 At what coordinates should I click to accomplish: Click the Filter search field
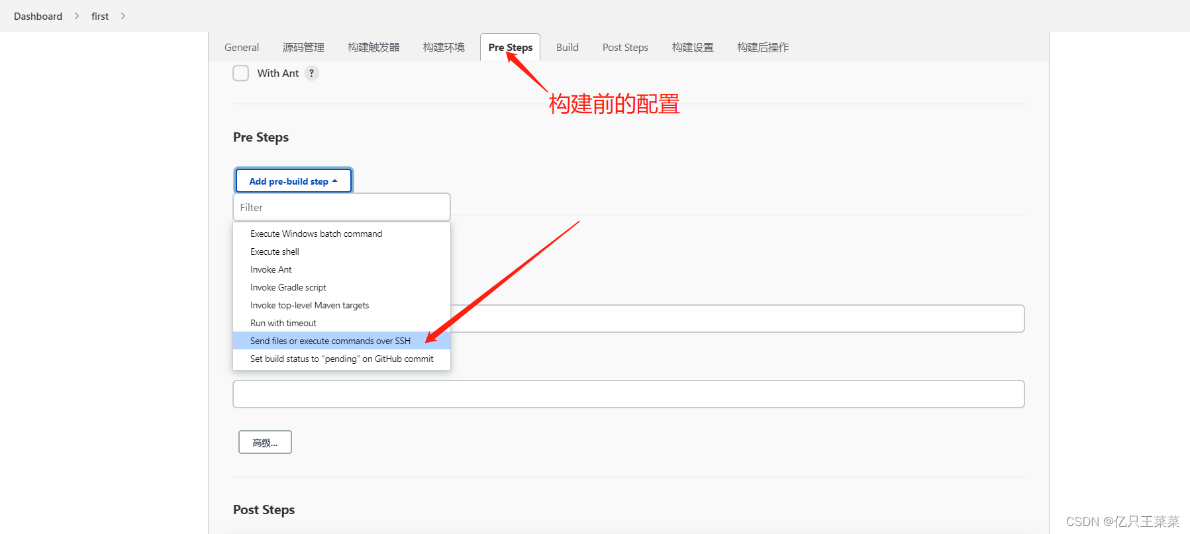click(342, 207)
